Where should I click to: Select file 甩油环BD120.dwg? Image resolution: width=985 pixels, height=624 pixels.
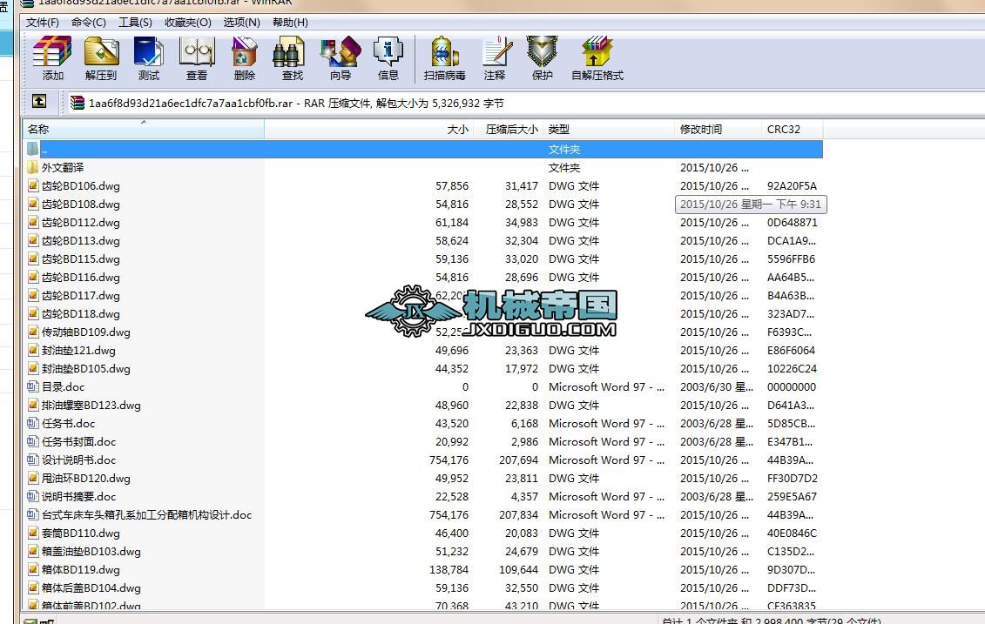pyautogui.click(x=86, y=478)
